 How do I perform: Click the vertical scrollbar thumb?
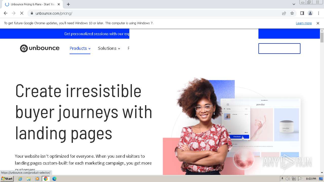click(x=322, y=37)
